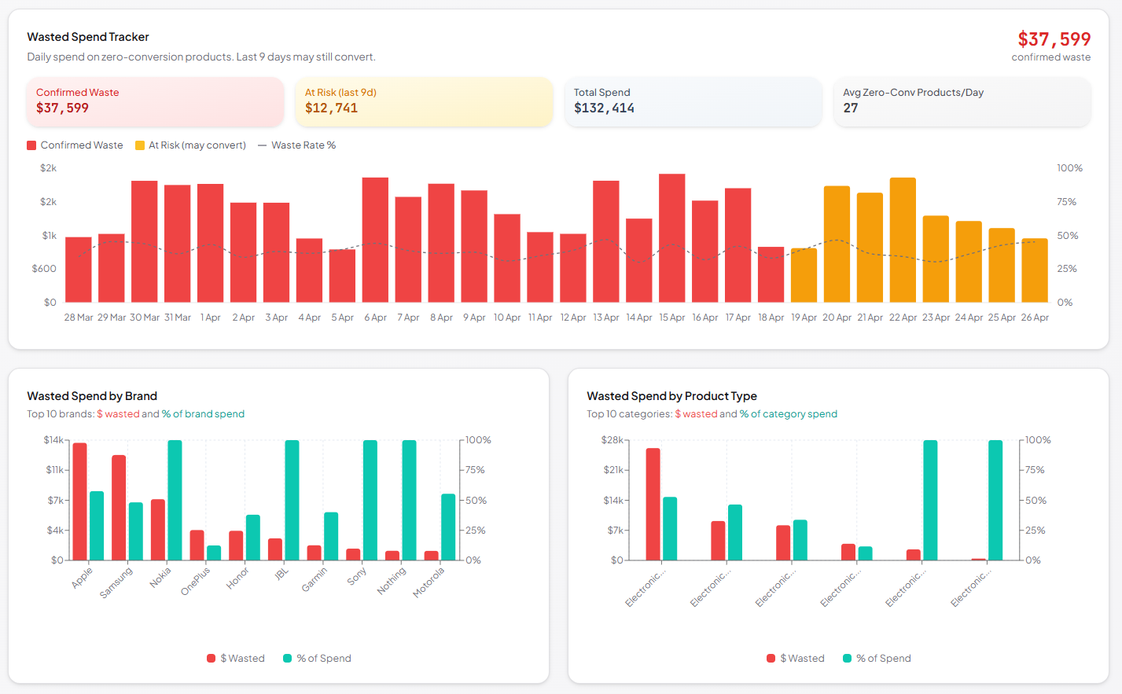Toggle the Waste Rate % line legend
Viewport: 1122px width, 694px height.
pyautogui.click(x=296, y=145)
